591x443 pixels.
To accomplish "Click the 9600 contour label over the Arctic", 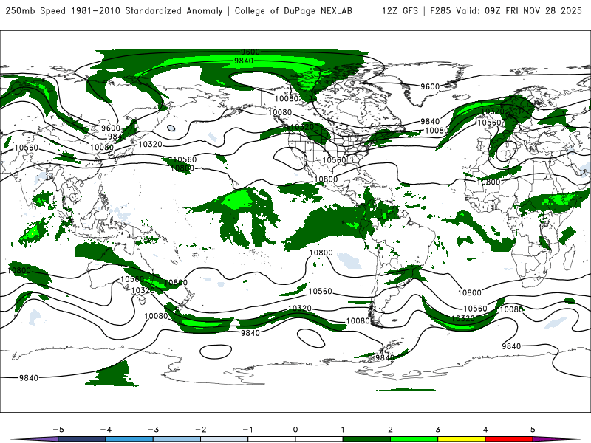I will pos(250,52).
